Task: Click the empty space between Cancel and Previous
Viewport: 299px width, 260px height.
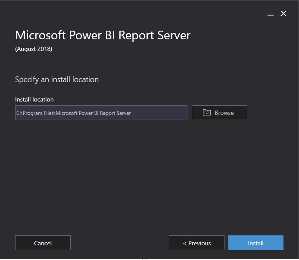Action: (120, 243)
